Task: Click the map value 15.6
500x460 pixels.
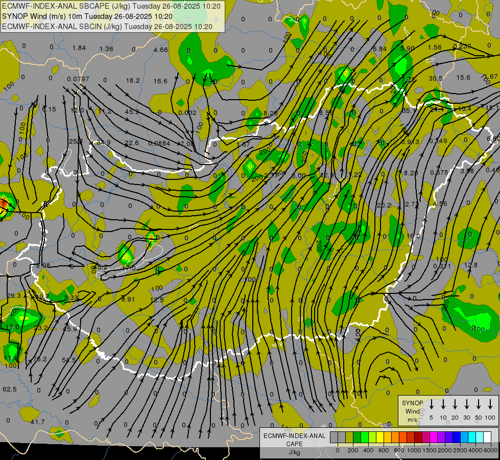Action: point(463,77)
